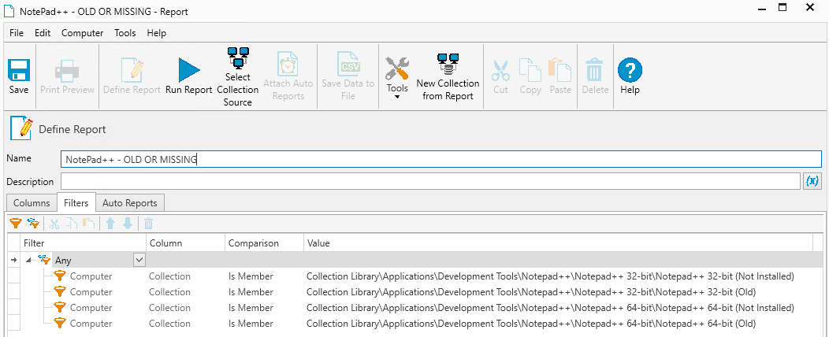829x337 pixels.
Task: Create New Collection from Report
Action: (448, 76)
